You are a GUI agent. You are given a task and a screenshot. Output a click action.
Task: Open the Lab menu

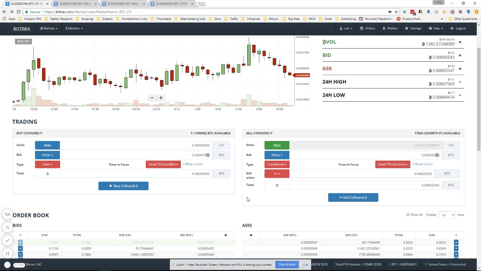(346, 28)
